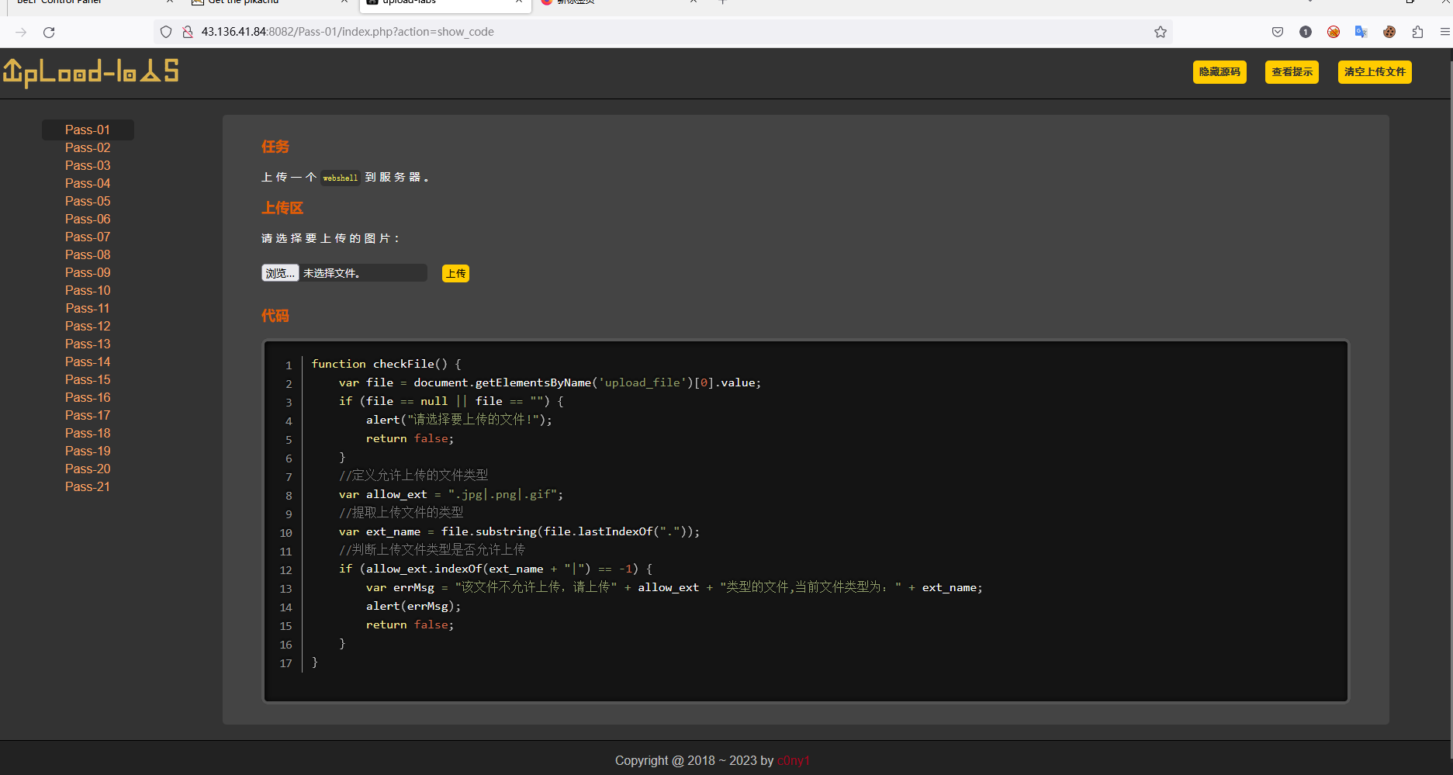Click the browser forward arrow
Viewport: 1453px width, 775px height.
pos(21,32)
